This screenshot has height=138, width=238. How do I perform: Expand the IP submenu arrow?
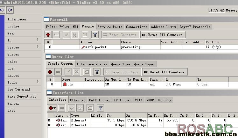click(x=38, y=40)
